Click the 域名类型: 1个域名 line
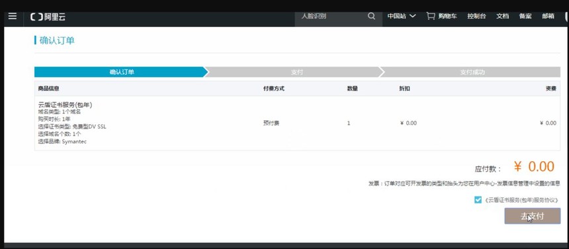The width and height of the screenshot is (569, 249). click(x=59, y=112)
